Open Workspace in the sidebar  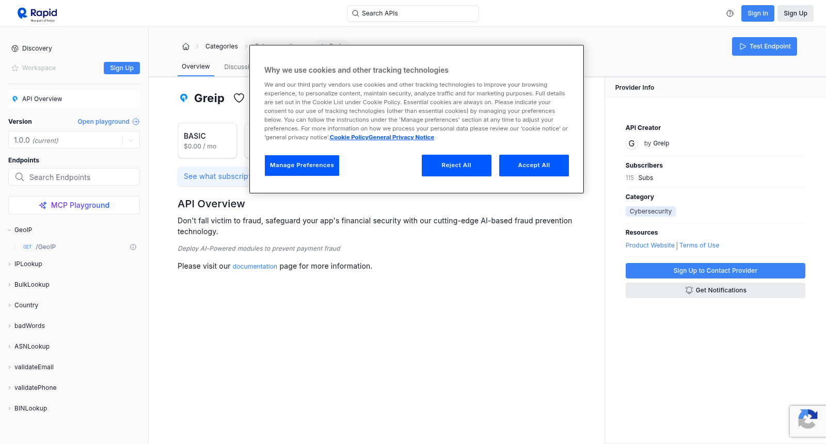point(39,68)
